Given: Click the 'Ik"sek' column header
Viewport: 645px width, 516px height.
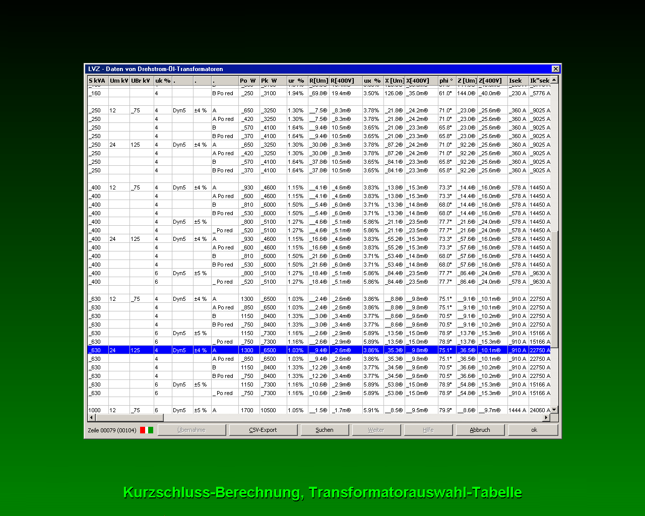Looking at the screenshot, I should (x=540, y=81).
